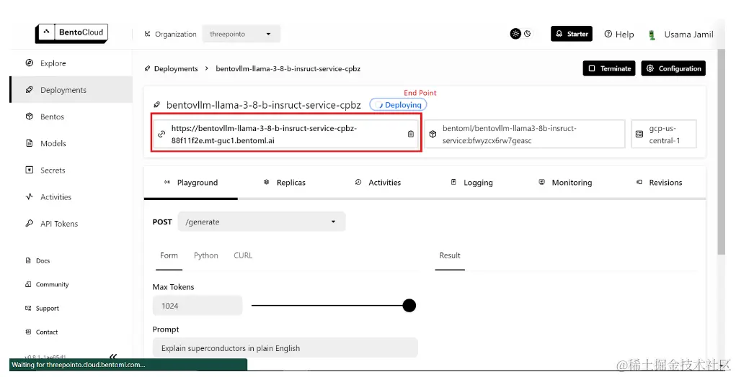
Task: Click the Max Tokens slider handle
Action: (409, 306)
